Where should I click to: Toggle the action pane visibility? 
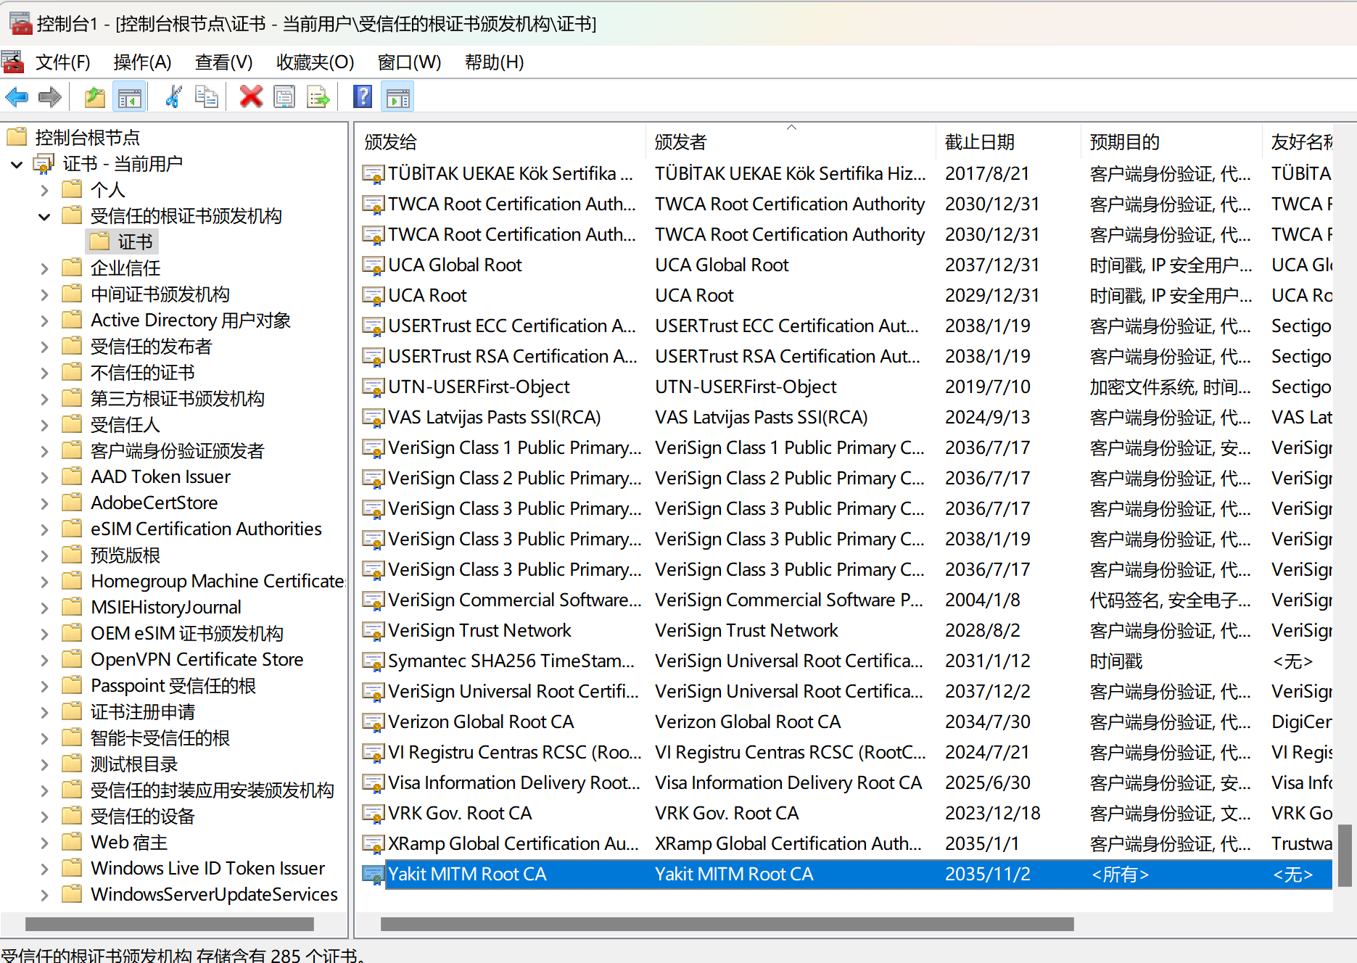coord(397,96)
